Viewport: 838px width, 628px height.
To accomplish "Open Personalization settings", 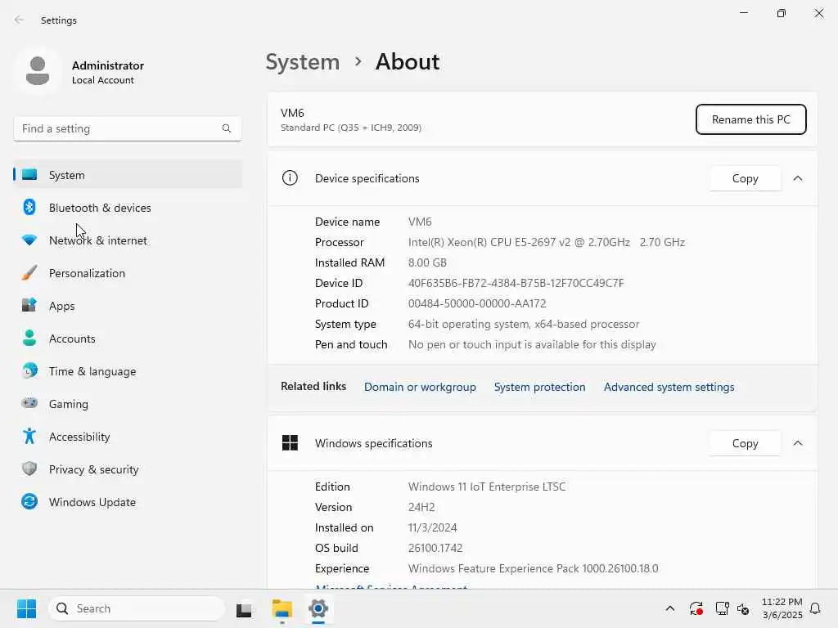I will pyautogui.click(x=128, y=273).
